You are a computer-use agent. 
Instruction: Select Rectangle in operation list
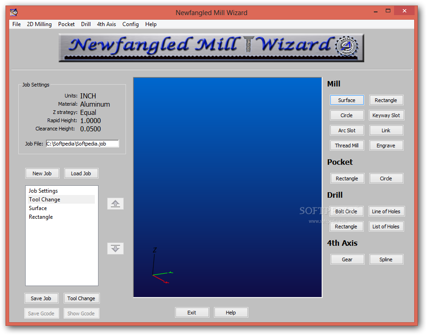click(x=61, y=217)
